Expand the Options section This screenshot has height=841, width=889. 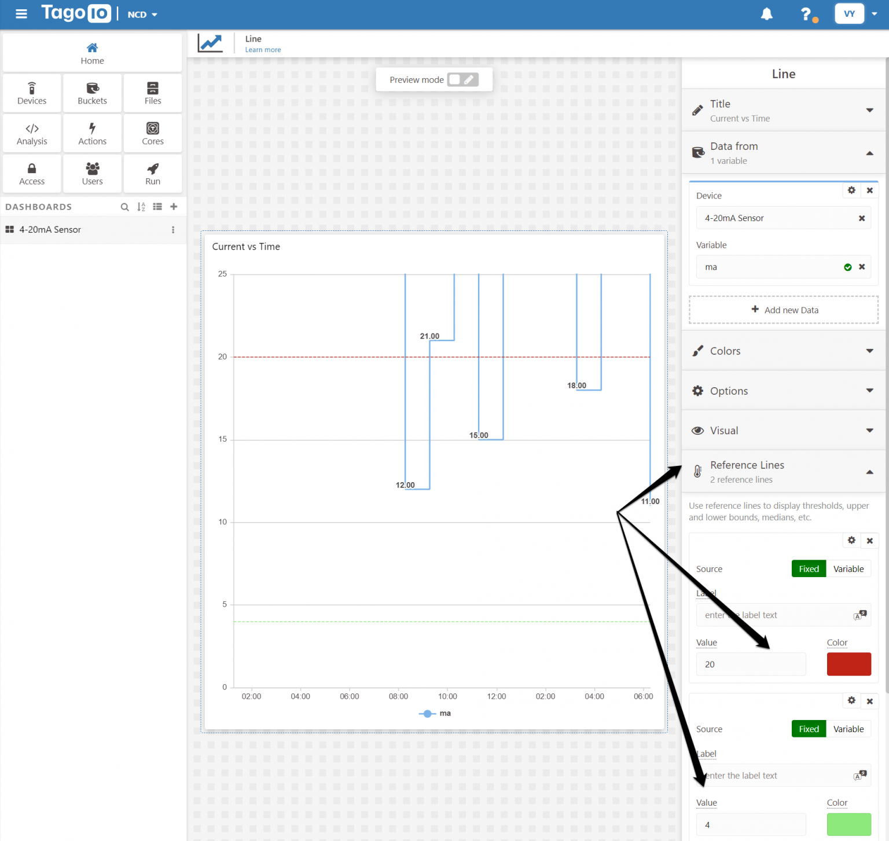coord(783,391)
